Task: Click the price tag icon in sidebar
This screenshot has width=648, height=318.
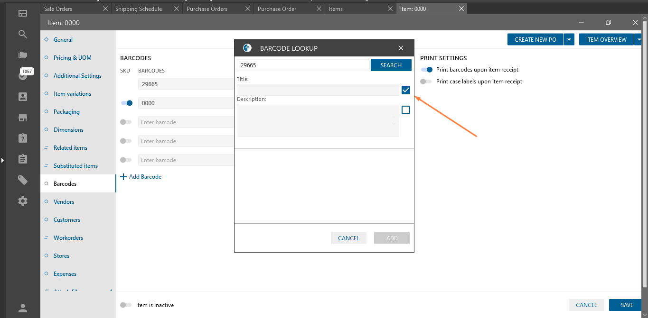Action: 23,180
